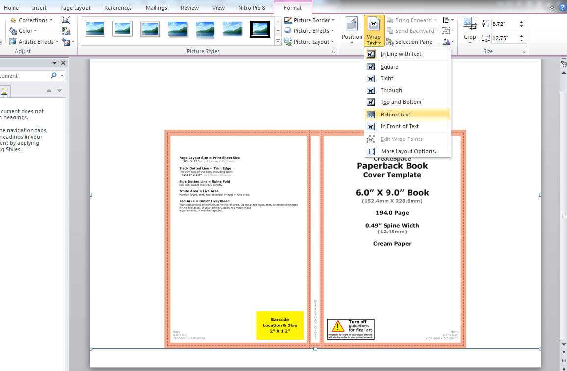The height and width of the screenshot is (371, 567).
Task: Apply a Picture Border
Action: 309,20
